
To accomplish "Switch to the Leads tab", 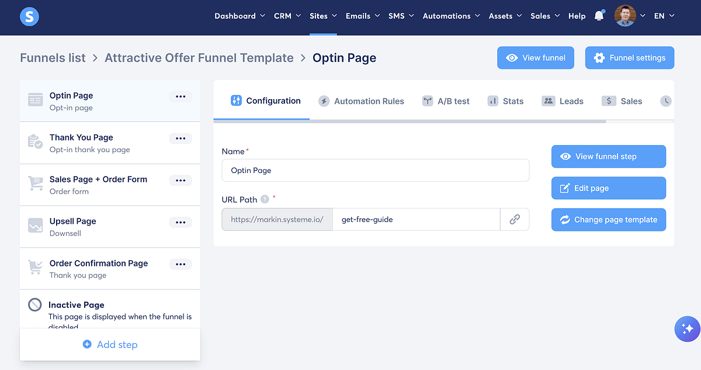I will [563, 101].
